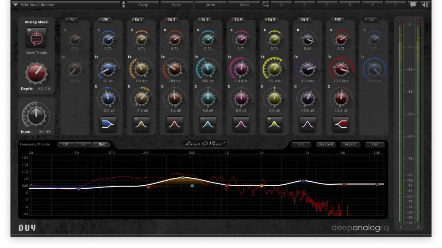
Task: Click the speaker icon in top bar
Action: coord(425,4)
